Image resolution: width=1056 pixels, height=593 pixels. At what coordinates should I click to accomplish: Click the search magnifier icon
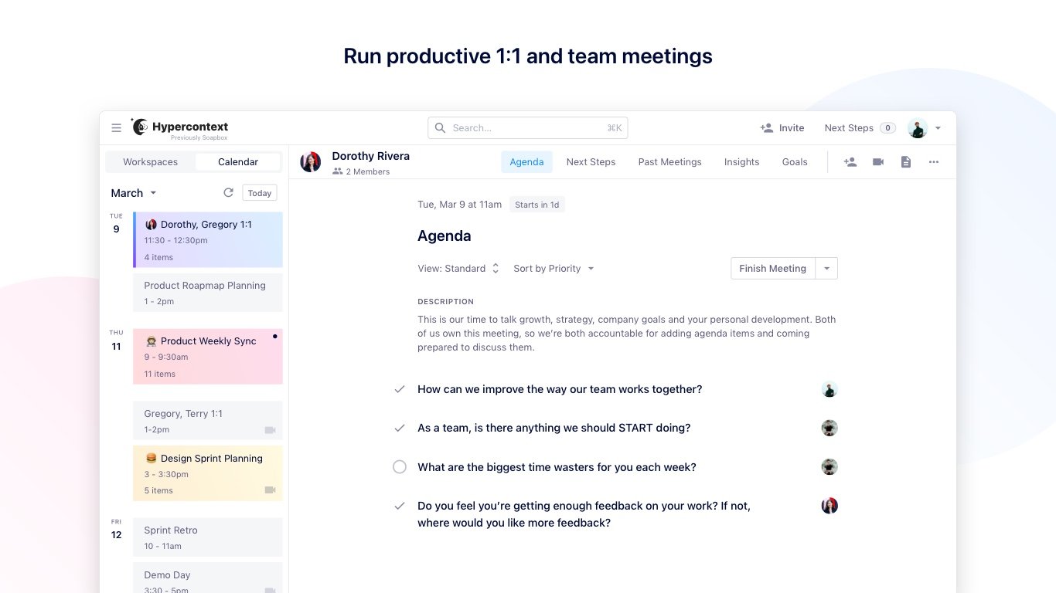(x=440, y=128)
